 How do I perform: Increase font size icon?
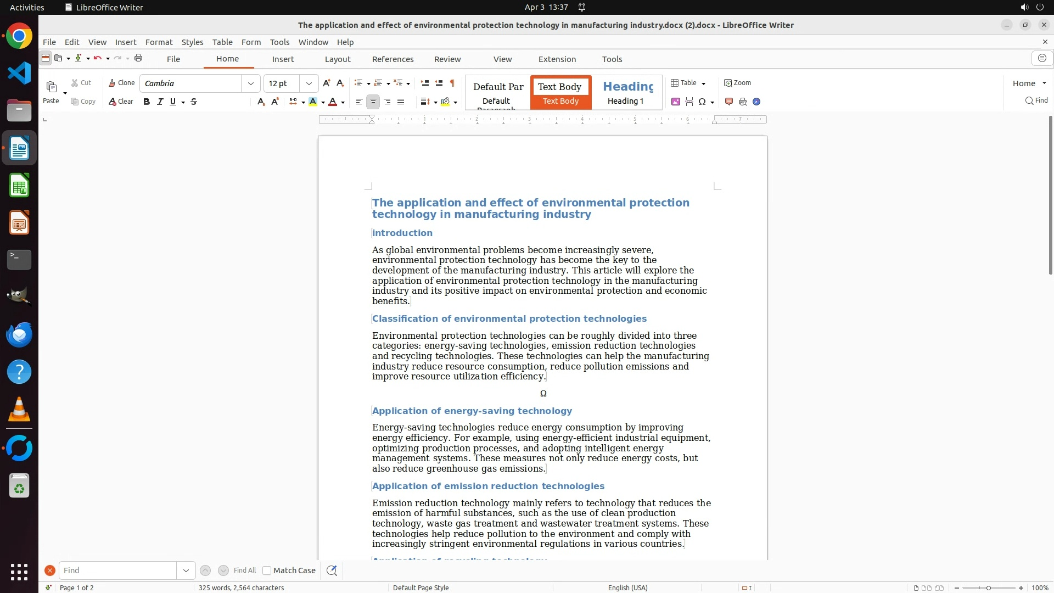pyautogui.click(x=327, y=83)
